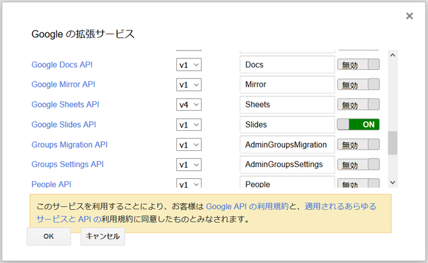Open the Google Docs API link
Image resolution: width=428 pixels, height=263 pixels.
pyautogui.click(x=62, y=65)
